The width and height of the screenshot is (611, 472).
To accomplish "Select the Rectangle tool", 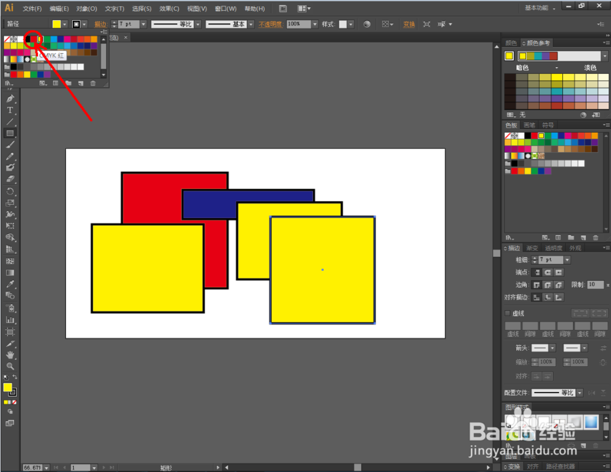I will click(x=10, y=133).
